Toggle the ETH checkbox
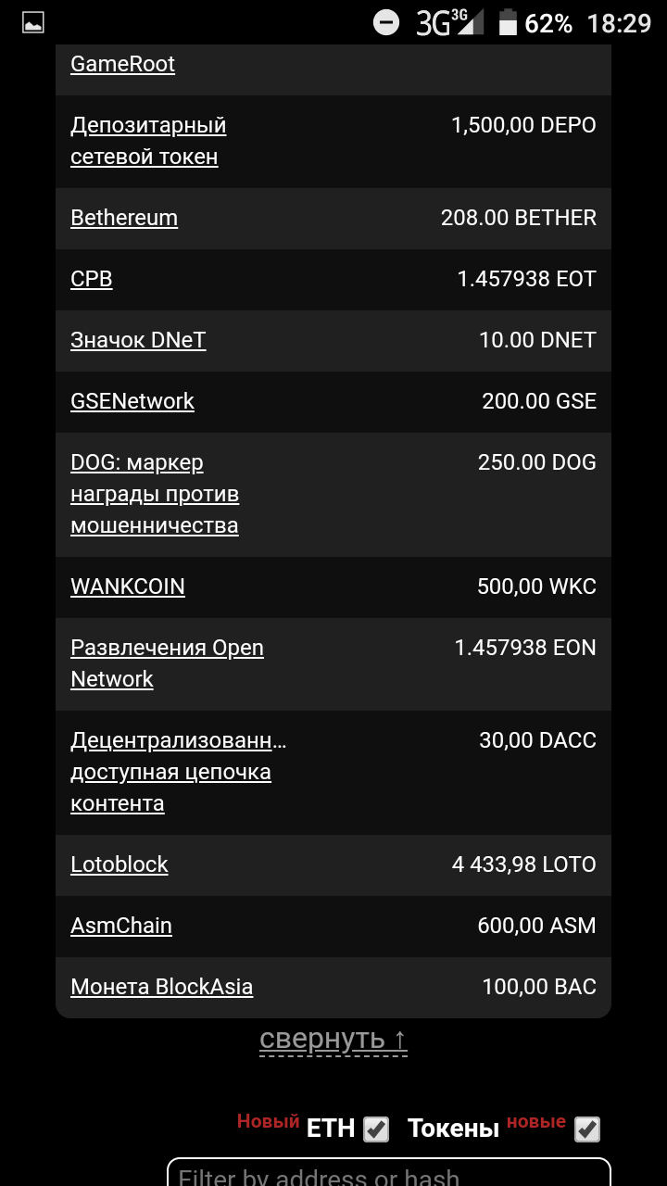 [x=376, y=1129]
